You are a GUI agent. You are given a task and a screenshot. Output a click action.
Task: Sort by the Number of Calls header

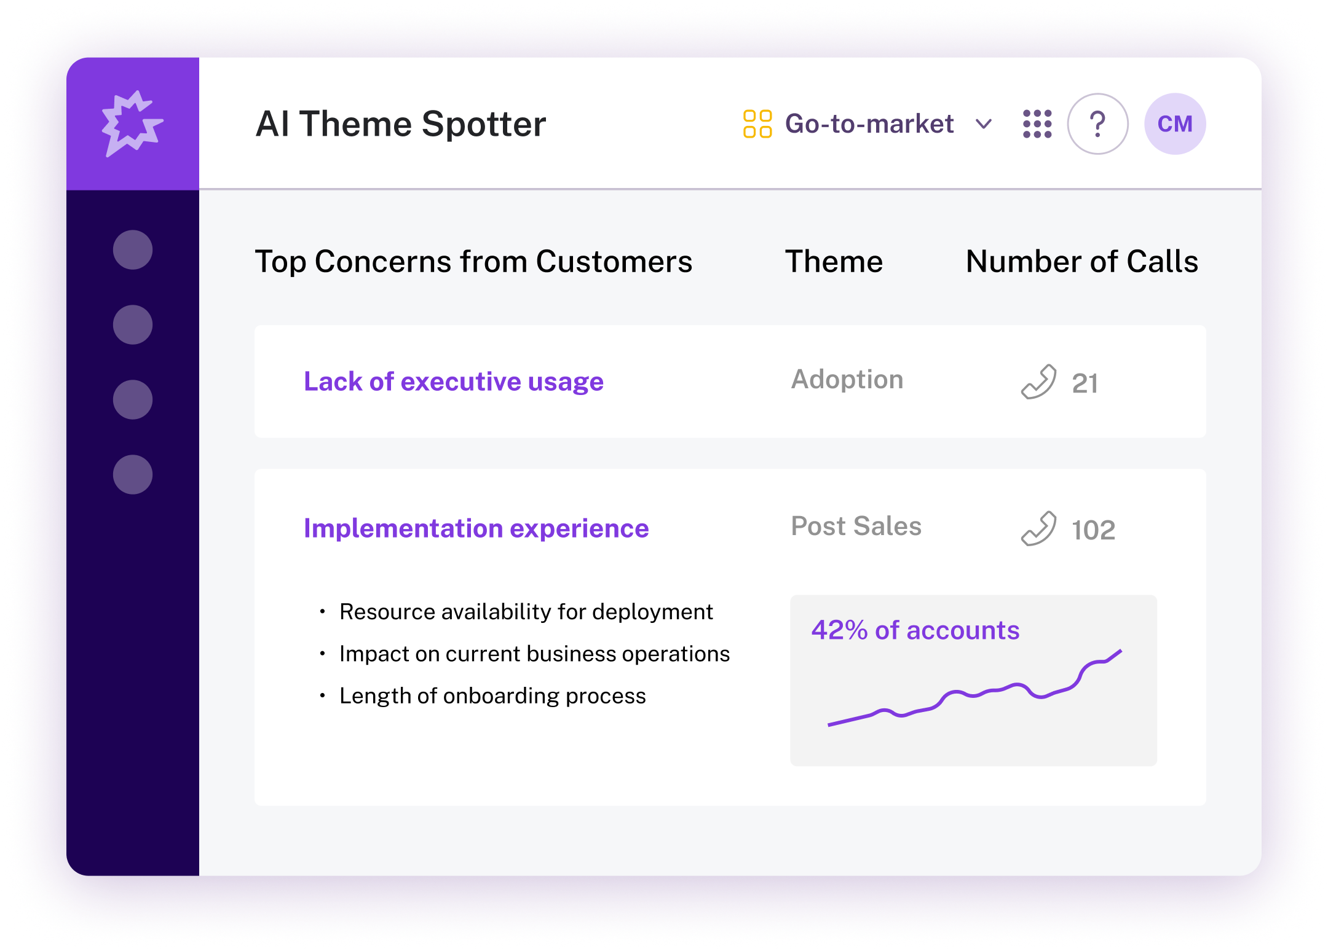(x=1082, y=261)
